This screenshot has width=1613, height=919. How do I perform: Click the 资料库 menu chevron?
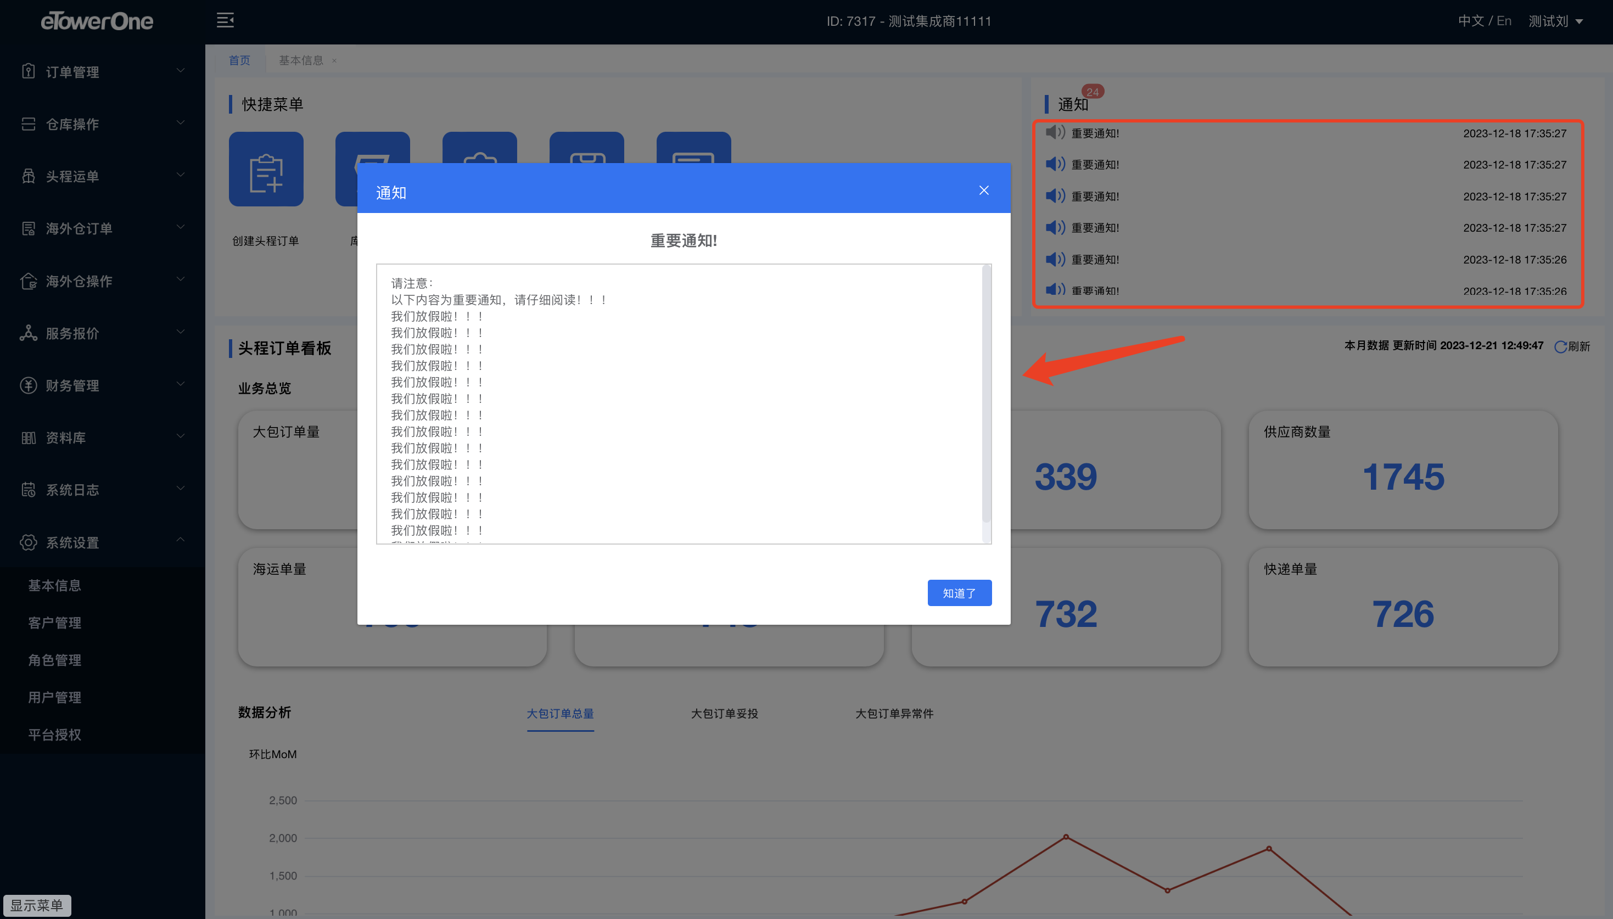point(181,437)
